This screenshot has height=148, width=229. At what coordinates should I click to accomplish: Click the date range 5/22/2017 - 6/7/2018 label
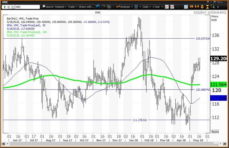pos(210,13)
